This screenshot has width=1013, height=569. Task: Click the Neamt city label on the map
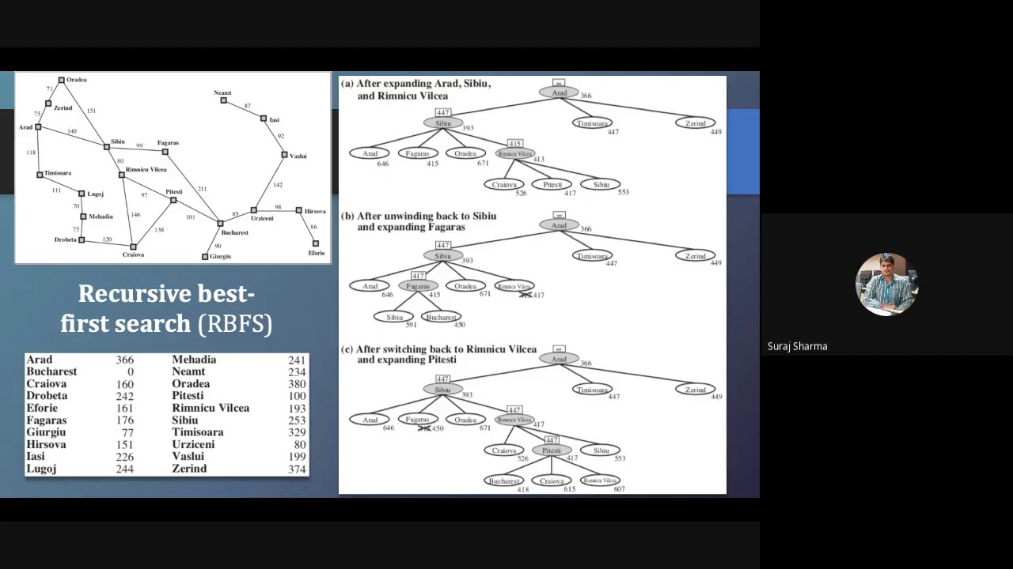click(222, 93)
